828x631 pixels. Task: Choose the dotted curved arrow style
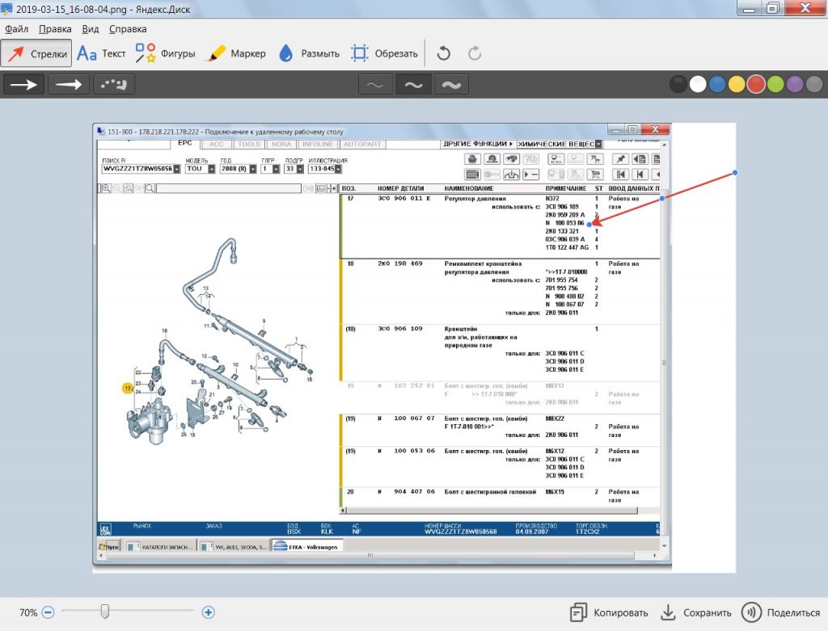pos(114,84)
